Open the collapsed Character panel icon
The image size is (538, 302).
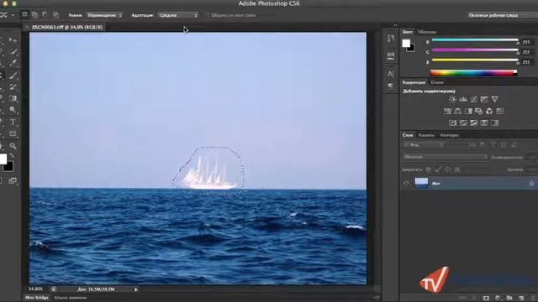[391, 74]
